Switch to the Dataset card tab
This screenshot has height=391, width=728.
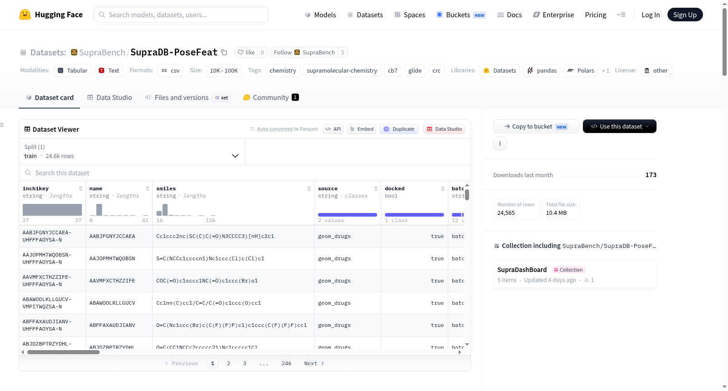(50, 98)
